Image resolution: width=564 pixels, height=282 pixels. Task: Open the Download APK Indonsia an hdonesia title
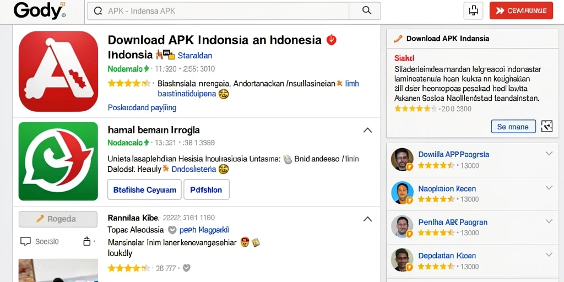click(214, 40)
